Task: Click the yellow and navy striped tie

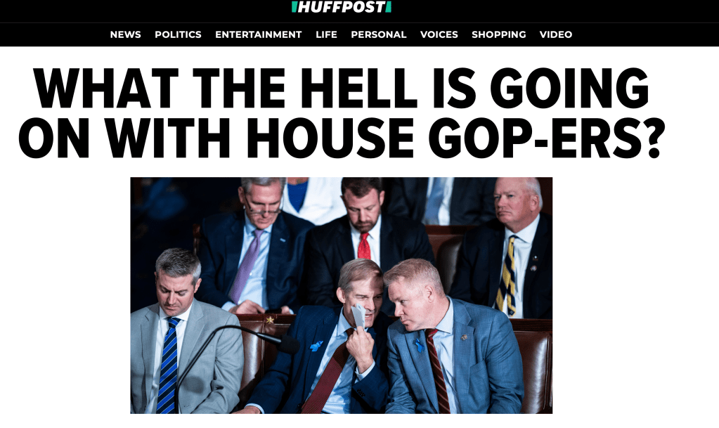Action: coord(507,275)
